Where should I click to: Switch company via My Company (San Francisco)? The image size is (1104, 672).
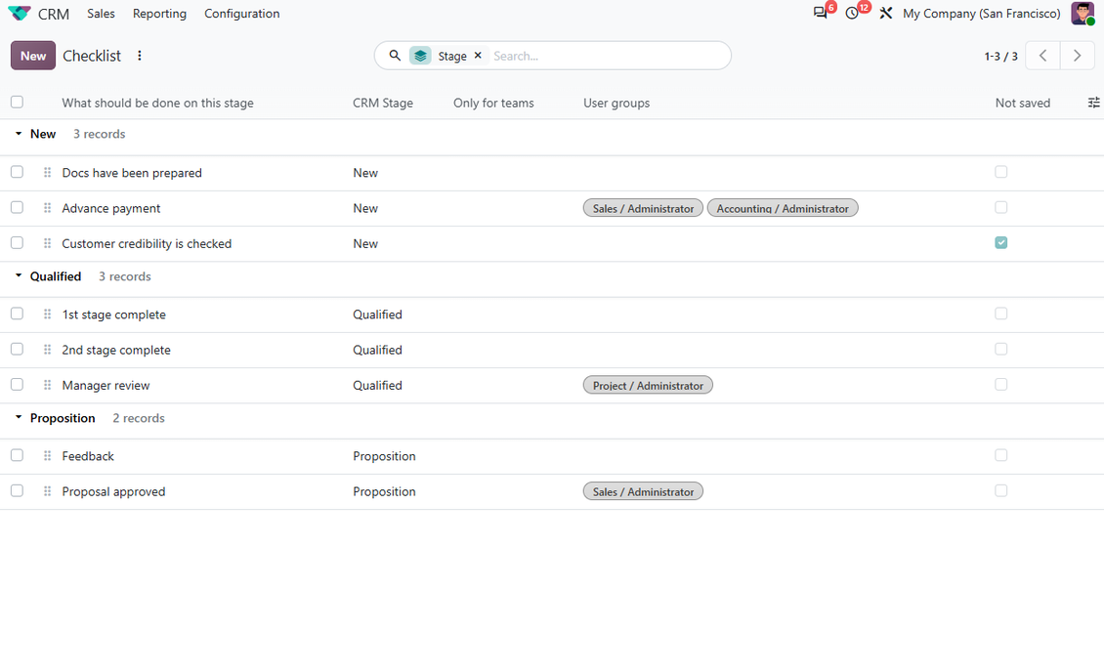point(982,14)
